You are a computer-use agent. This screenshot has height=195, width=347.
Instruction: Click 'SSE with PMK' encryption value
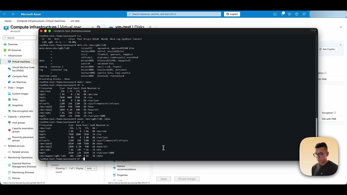click(329, 119)
